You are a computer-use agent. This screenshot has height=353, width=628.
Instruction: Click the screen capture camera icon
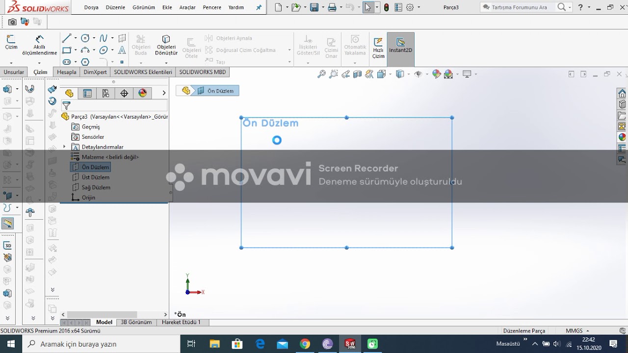coord(12,22)
